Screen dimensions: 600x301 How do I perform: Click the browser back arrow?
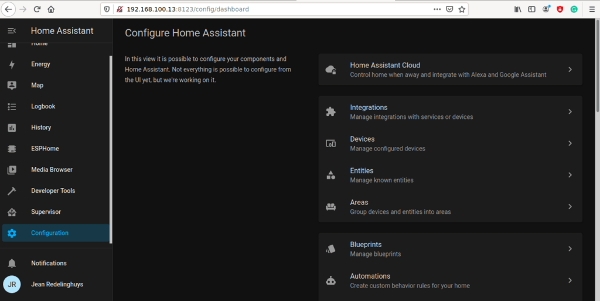coord(8,9)
